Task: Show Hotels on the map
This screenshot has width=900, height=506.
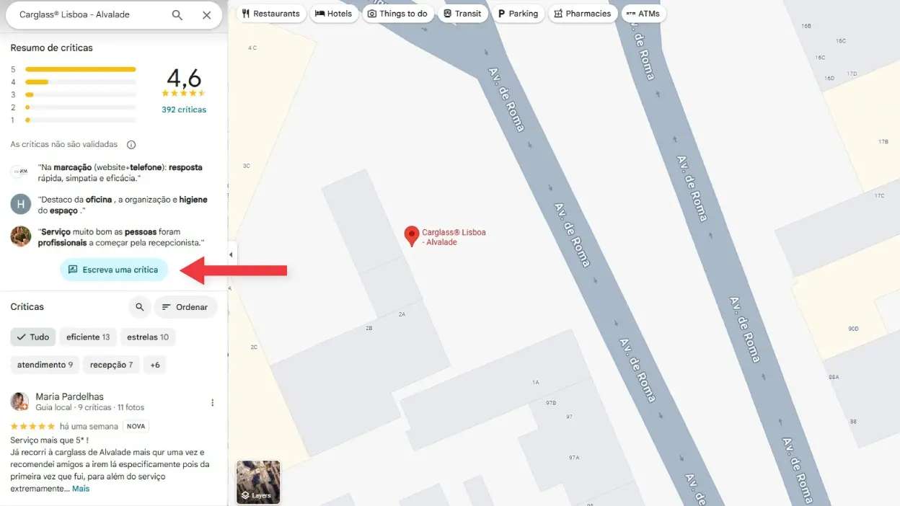Action: click(x=334, y=13)
